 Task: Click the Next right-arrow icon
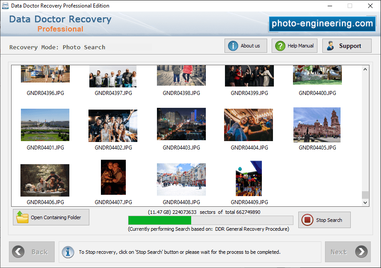tap(361, 252)
